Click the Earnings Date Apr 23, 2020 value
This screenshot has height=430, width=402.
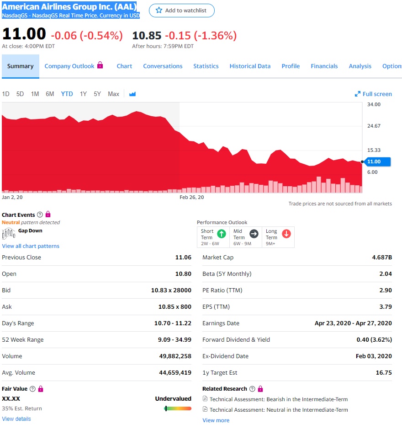[353, 323]
